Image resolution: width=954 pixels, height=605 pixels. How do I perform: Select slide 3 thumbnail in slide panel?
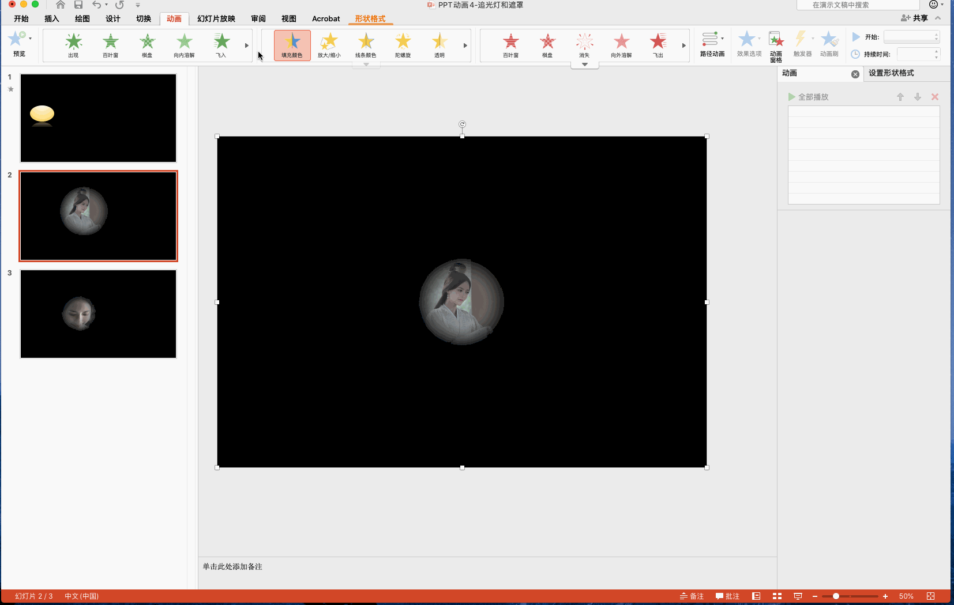click(99, 314)
